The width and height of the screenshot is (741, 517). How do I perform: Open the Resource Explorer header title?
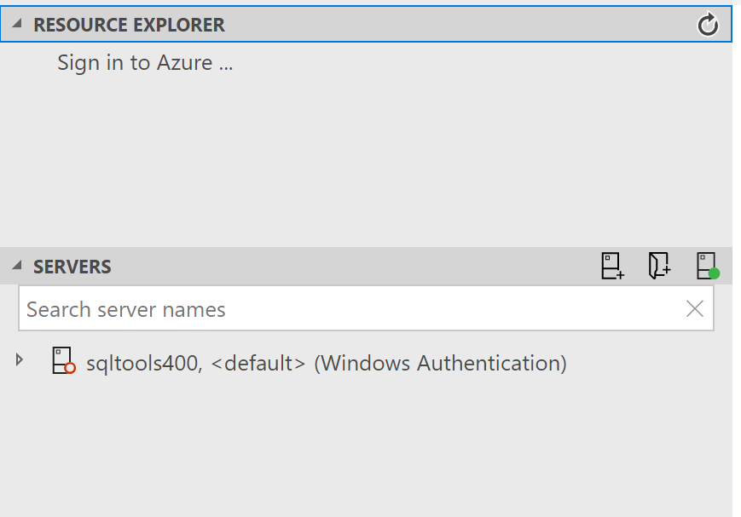(129, 25)
